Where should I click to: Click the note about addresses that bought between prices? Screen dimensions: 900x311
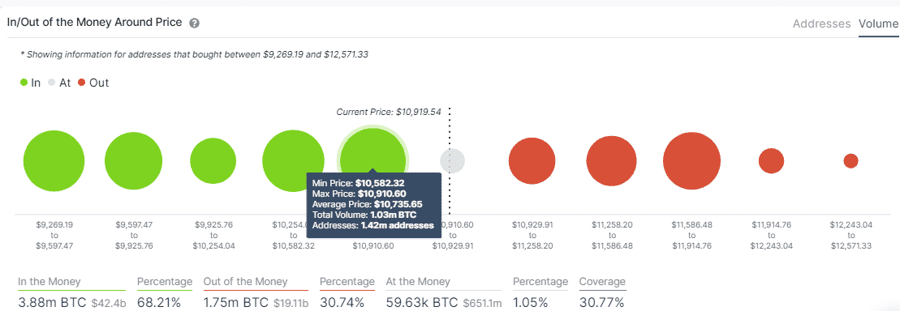coord(194,54)
